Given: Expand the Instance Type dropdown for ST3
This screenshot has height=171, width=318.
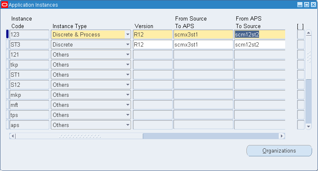Looking at the screenshot, I should click(128, 44).
